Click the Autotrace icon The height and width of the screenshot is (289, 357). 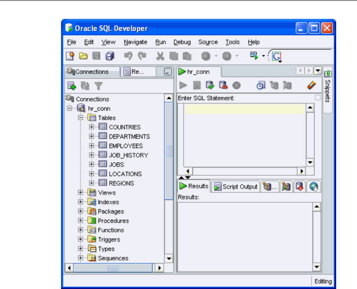tap(287, 86)
